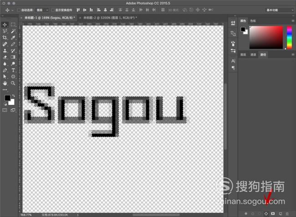296x217 pixels.
Task: Select the Path Selection tool
Action: tap(5, 77)
